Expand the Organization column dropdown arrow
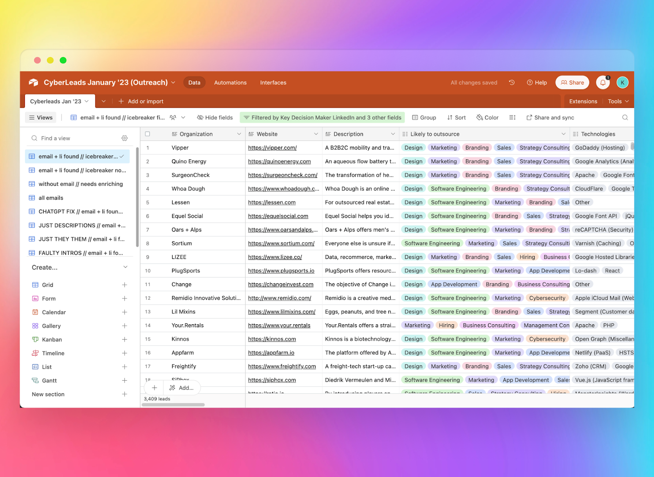The height and width of the screenshot is (477, 654). 239,134
